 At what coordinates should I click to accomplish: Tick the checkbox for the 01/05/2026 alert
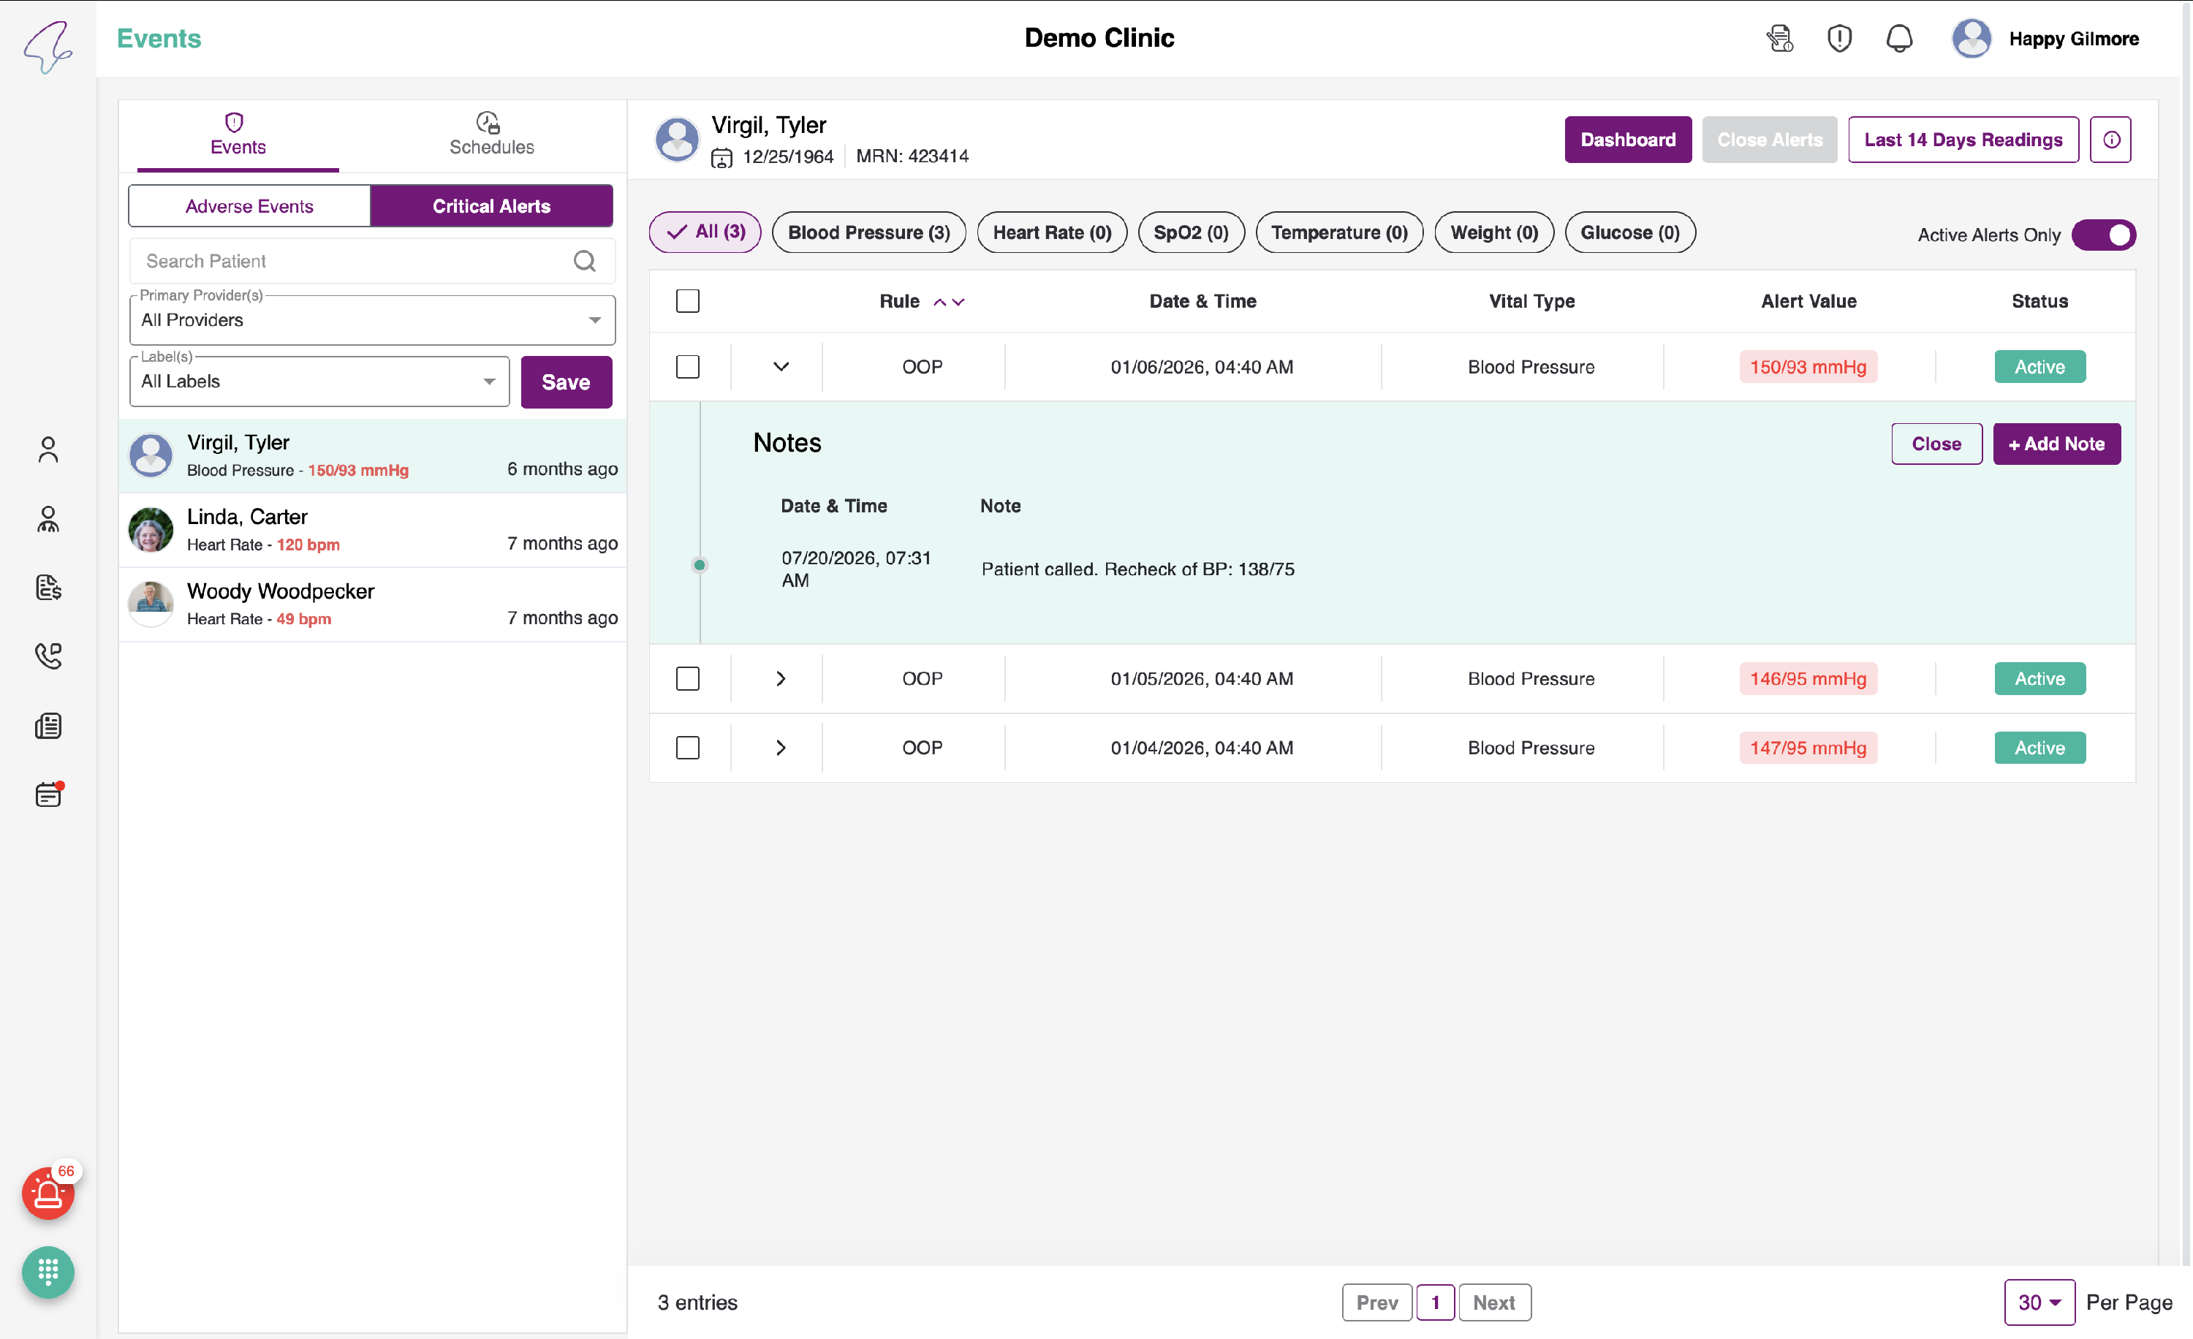pos(688,679)
